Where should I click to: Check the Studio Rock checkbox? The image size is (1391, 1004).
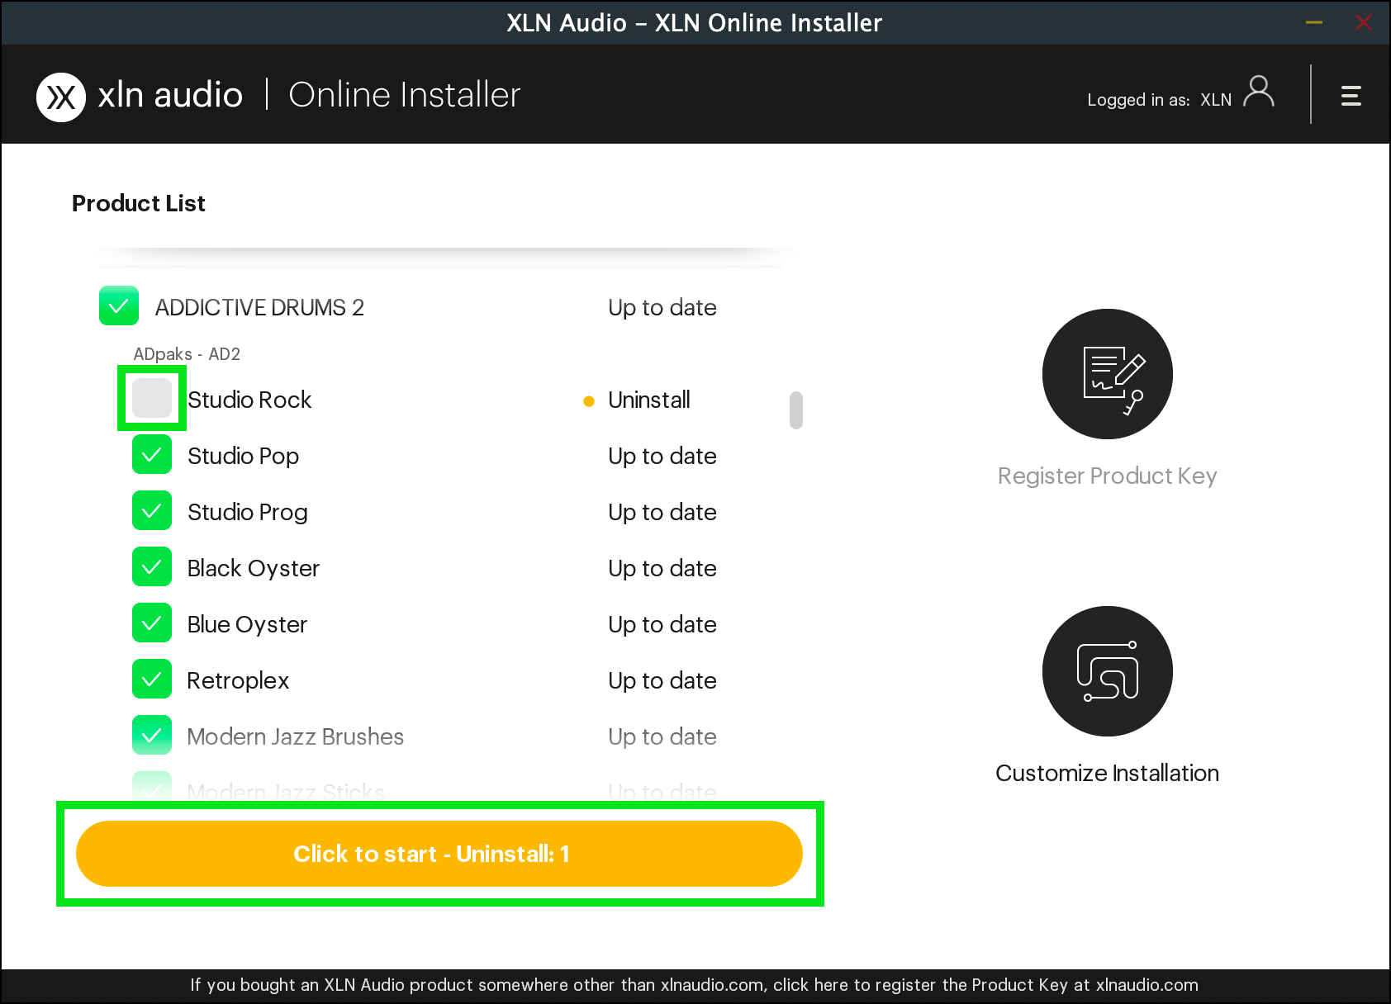(152, 398)
